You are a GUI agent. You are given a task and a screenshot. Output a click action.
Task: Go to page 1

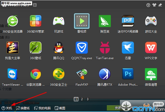pyautogui.click(x=76, y=99)
